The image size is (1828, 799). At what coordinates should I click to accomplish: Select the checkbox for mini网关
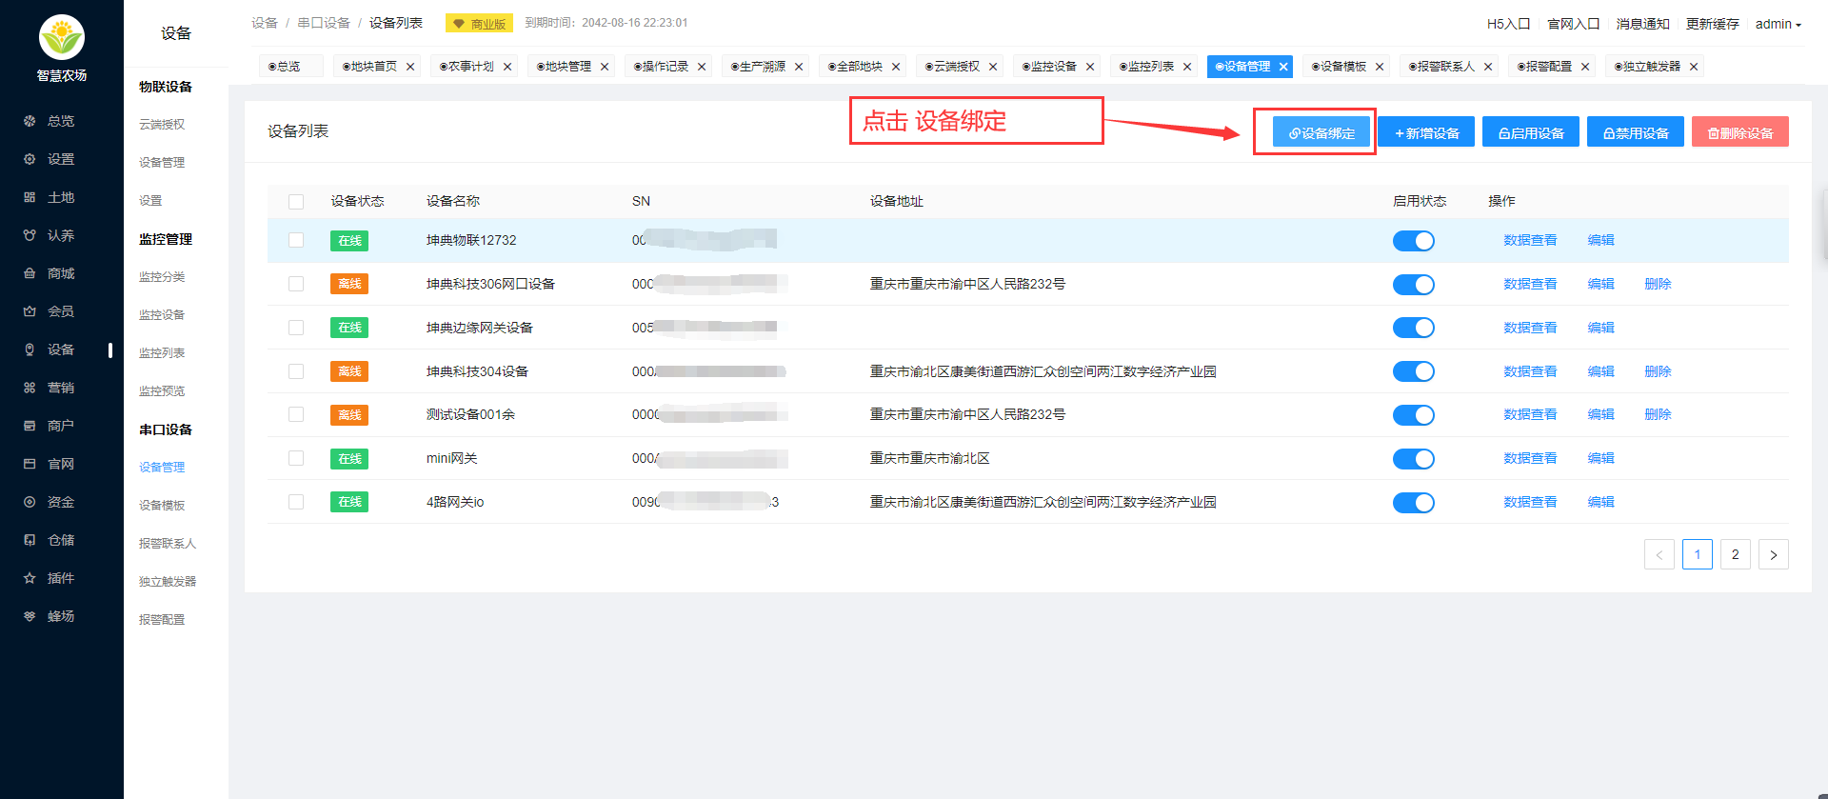click(296, 458)
